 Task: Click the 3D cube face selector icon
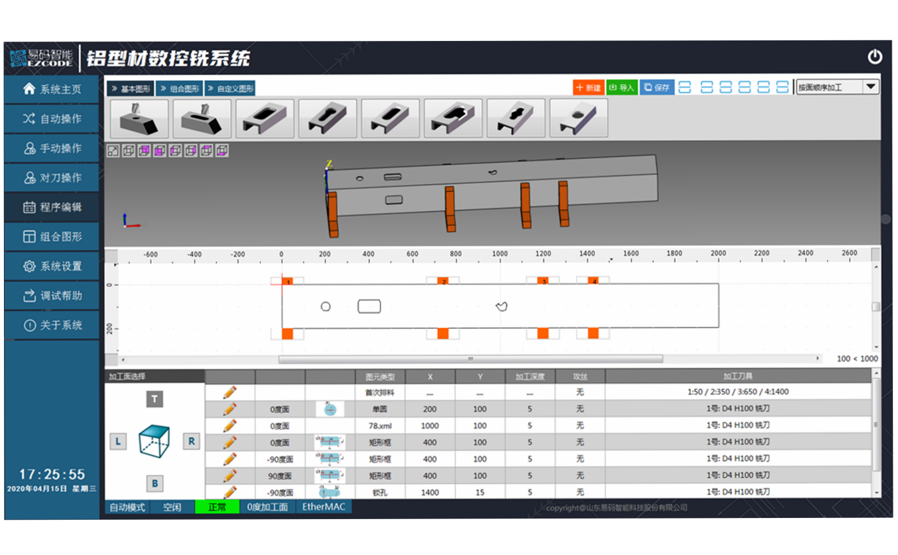(154, 441)
